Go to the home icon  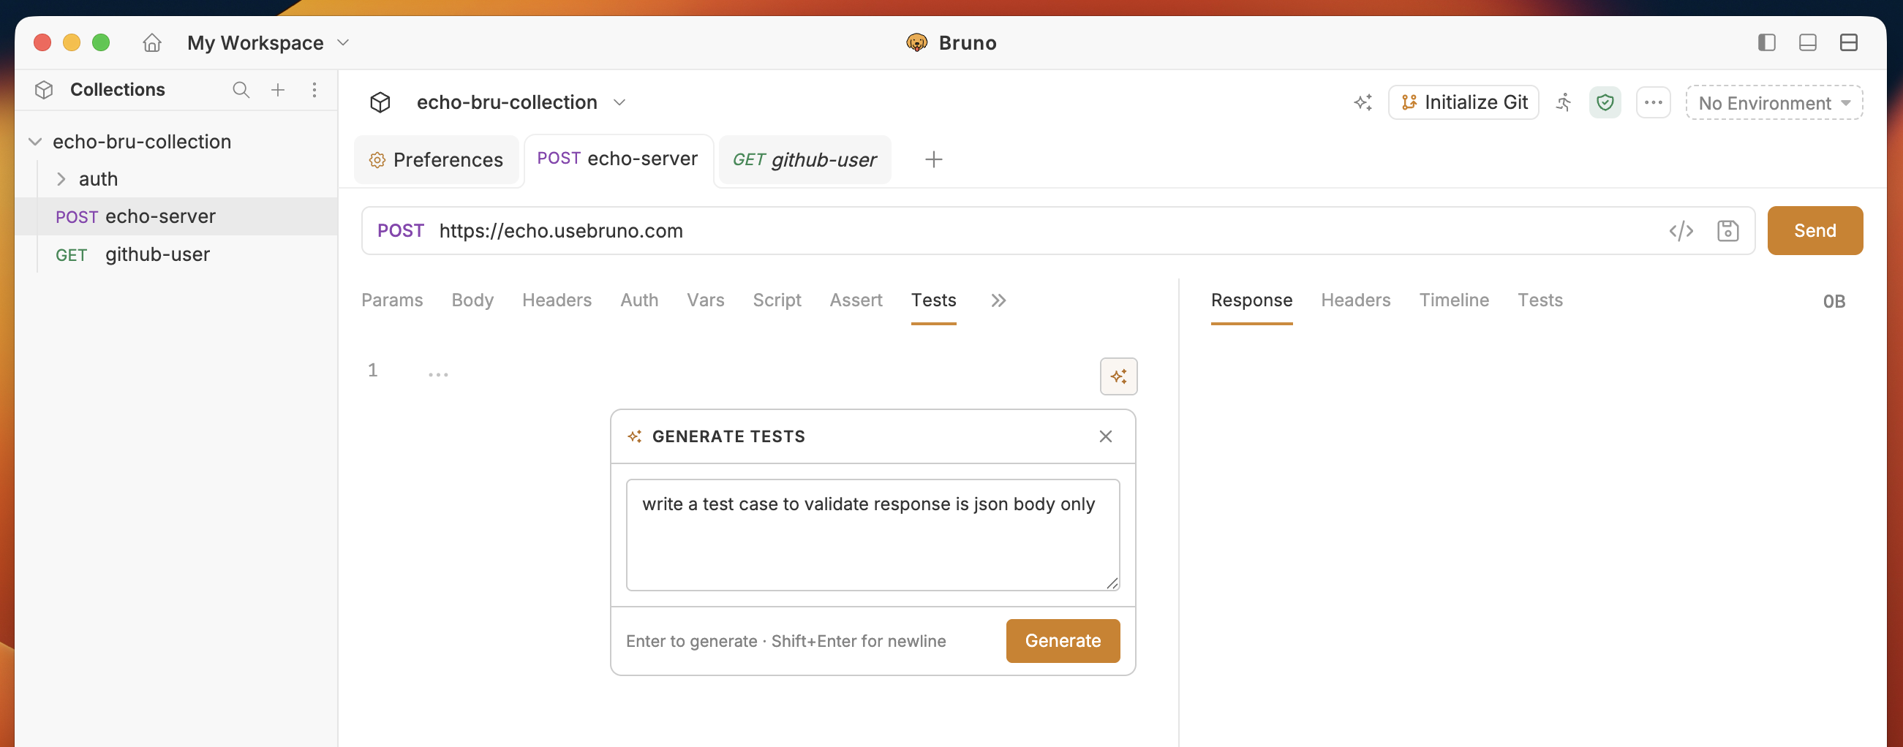(x=151, y=43)
